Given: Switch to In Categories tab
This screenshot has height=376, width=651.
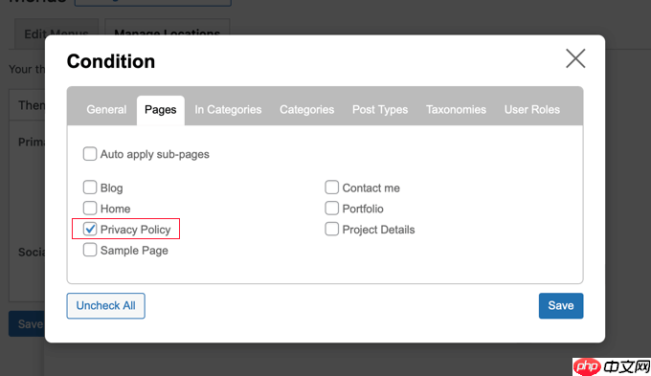Looking at the screenshot, I should click(228, 110).
